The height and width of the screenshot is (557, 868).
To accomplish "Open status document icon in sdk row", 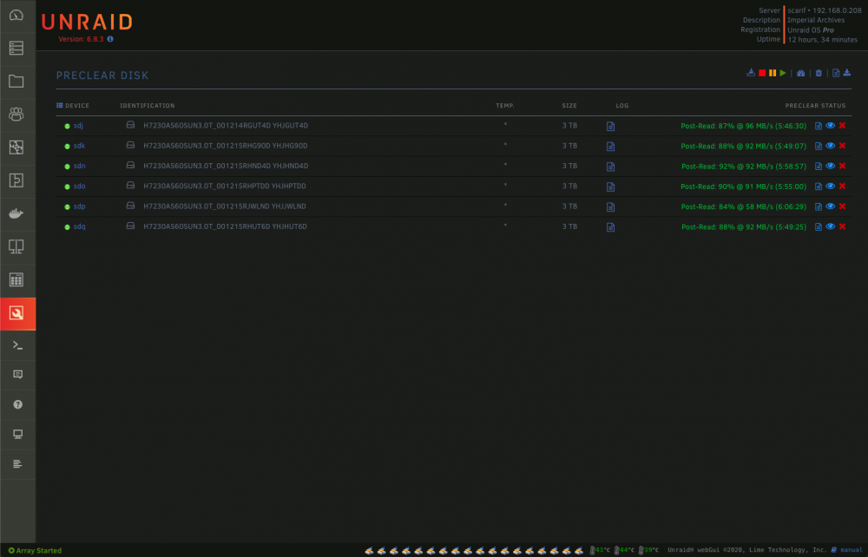I will (x=819, y=146).
